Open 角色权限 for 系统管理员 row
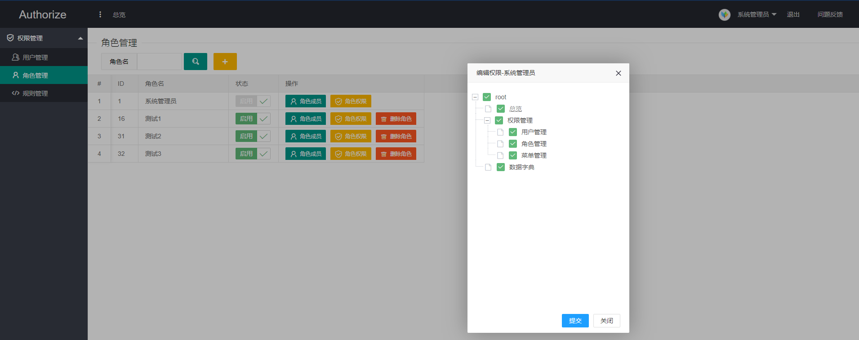 tap(351, 101)
